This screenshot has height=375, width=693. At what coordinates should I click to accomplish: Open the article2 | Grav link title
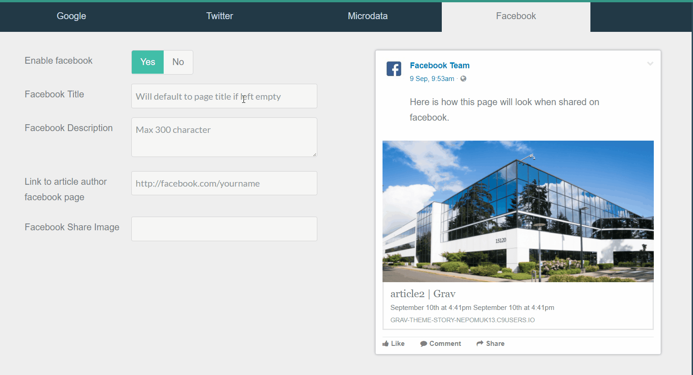click(x=423, y=294)
